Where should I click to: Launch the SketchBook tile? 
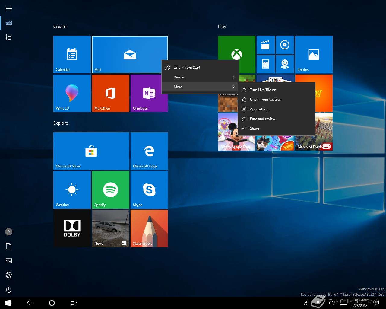point(149,228)
